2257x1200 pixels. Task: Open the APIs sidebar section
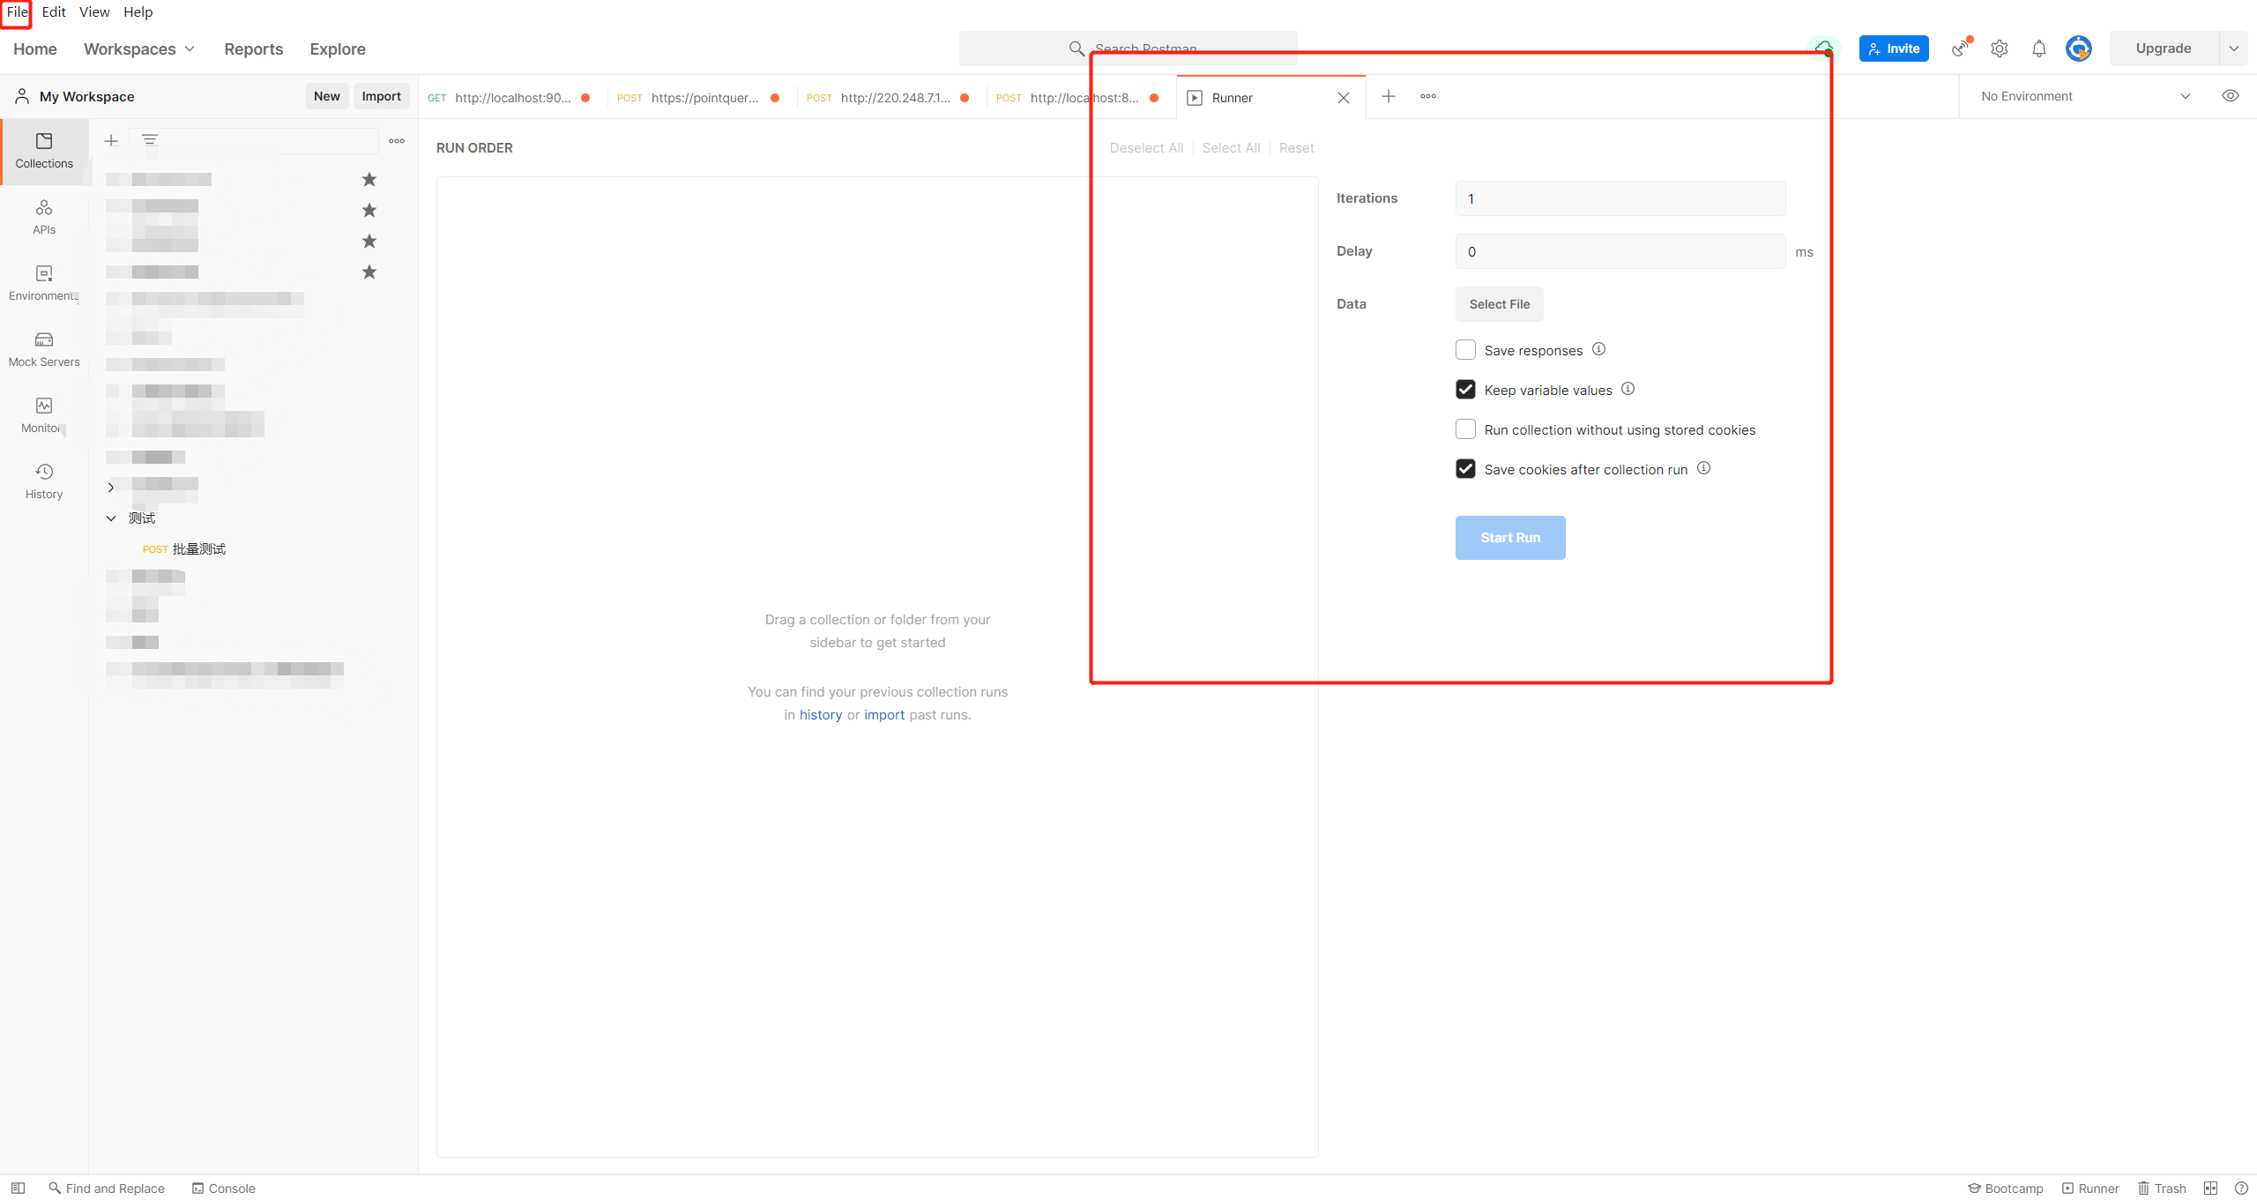(44, 217)
